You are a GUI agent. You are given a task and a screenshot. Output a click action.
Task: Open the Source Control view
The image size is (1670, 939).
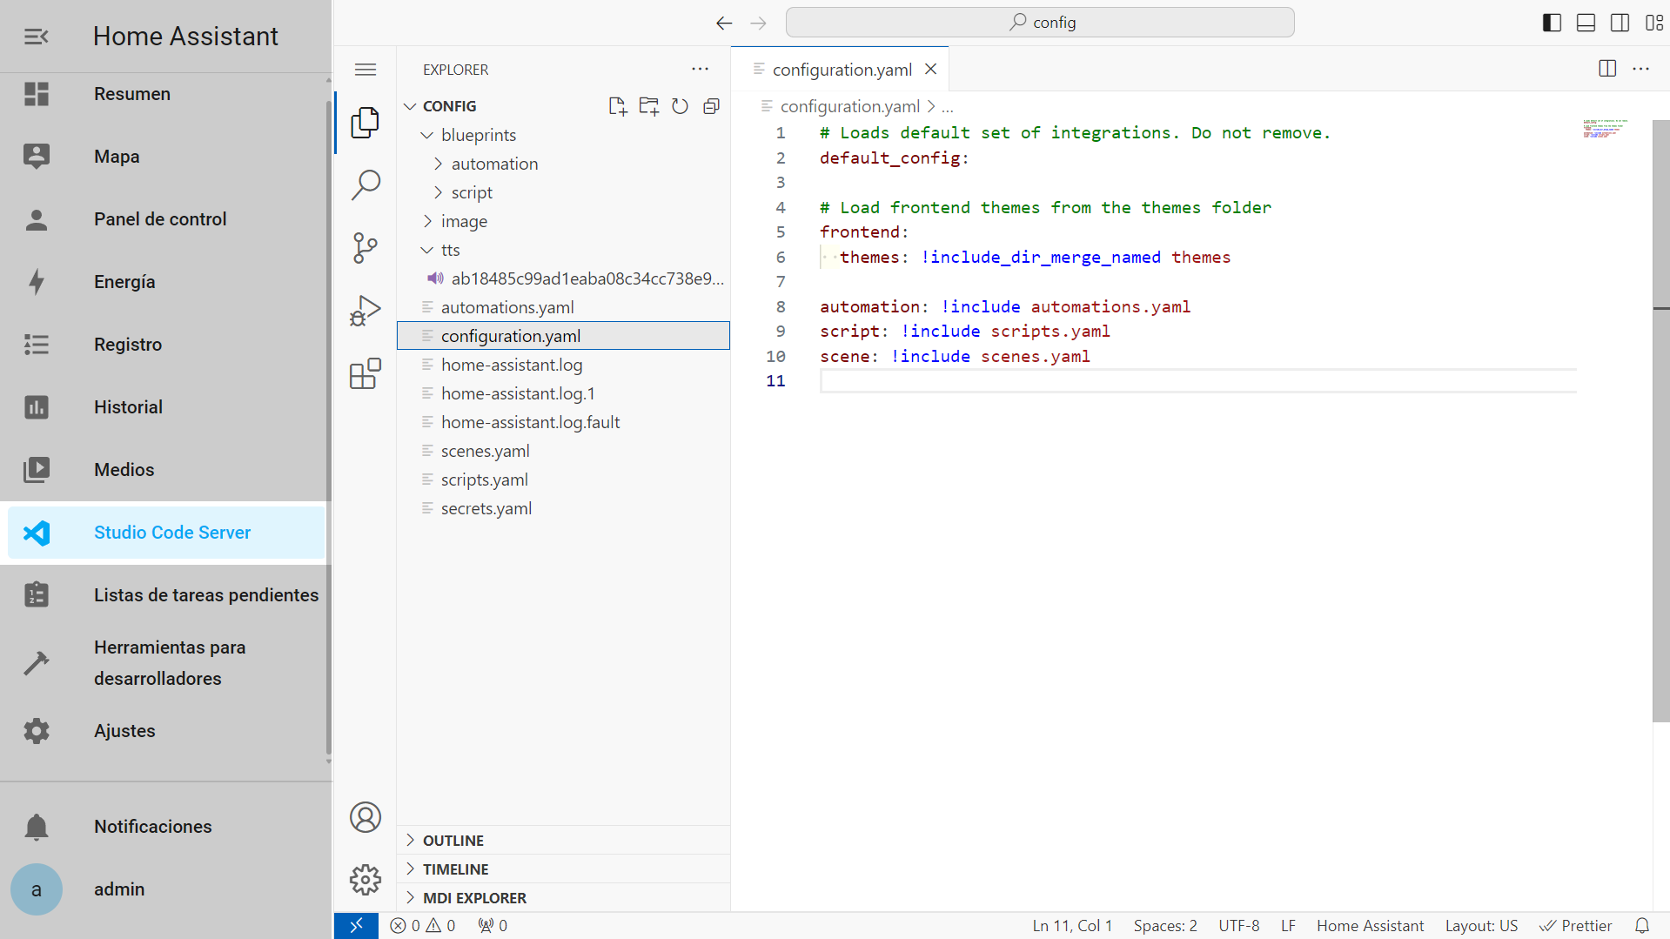click(366, 247)
